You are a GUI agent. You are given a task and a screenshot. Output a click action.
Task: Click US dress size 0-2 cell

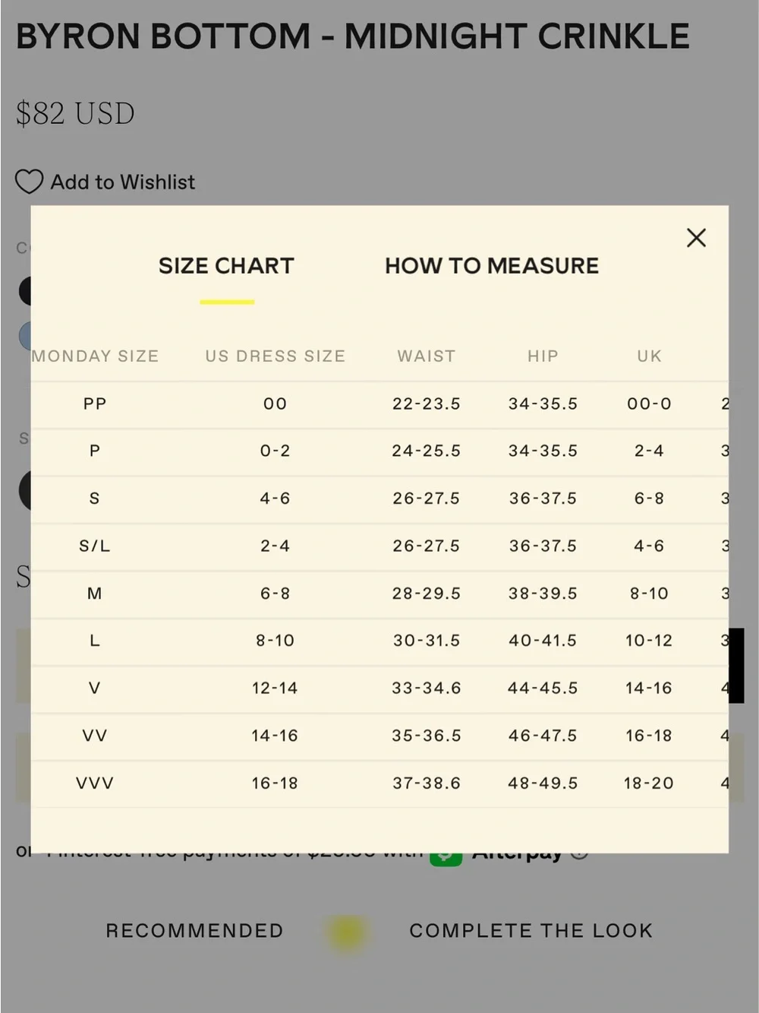click(x=276, y=451)
